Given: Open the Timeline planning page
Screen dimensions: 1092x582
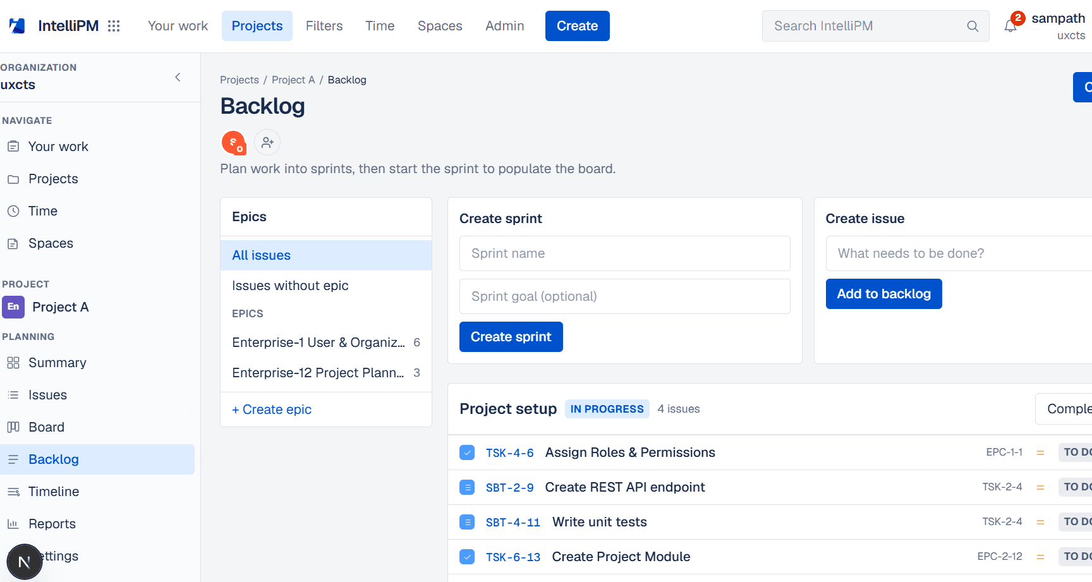Looking at the screenshot, I should coord(97,492).
